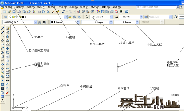Click the Open drawing folder icon

pyautogui.click(x=10, y=12)
